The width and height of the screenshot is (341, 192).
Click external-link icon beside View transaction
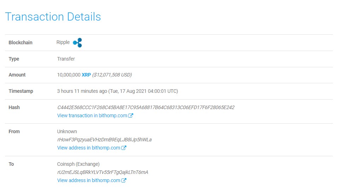pos(131,115)
